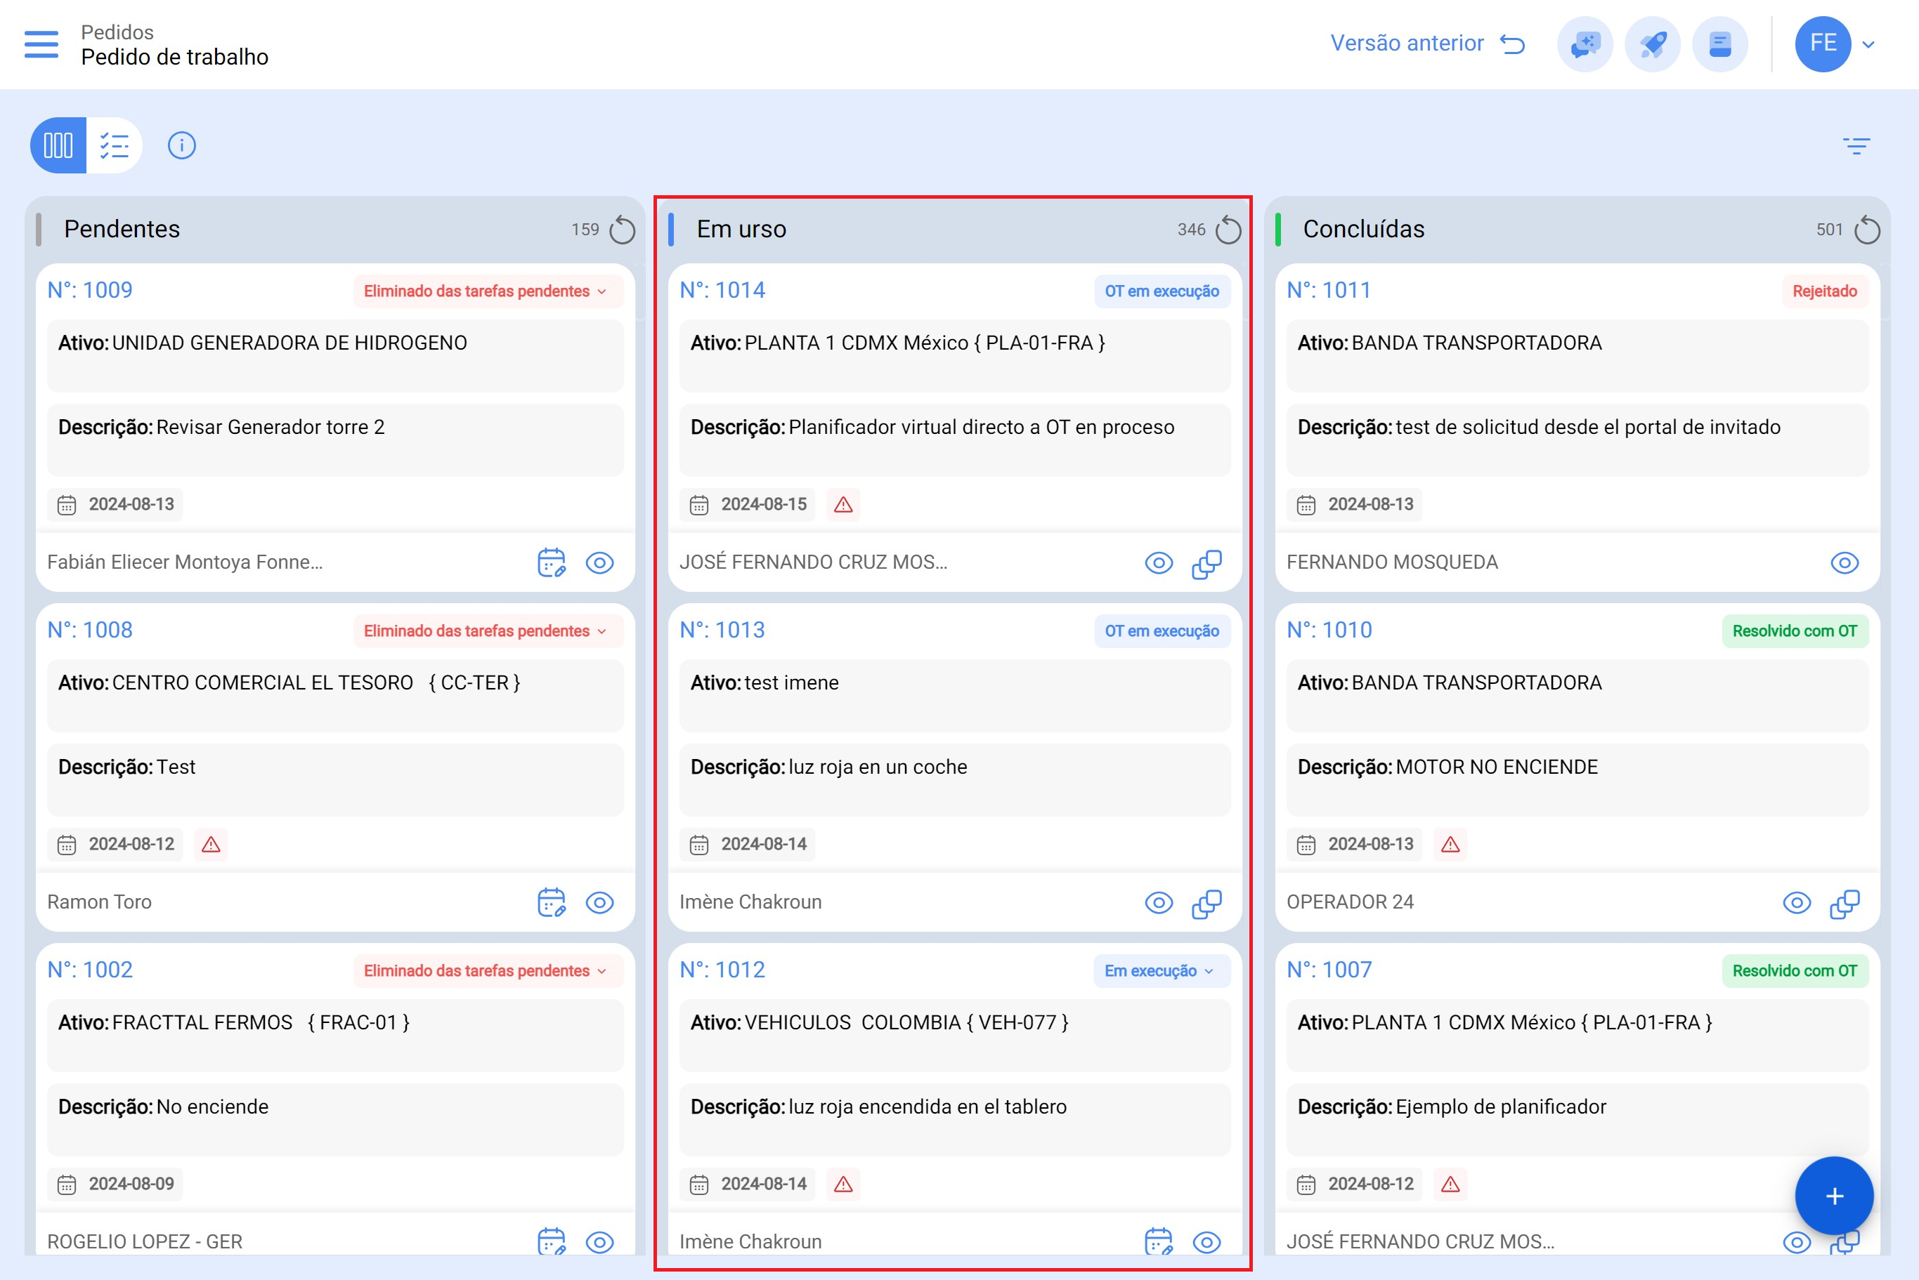Click the info circle icon

181,145
